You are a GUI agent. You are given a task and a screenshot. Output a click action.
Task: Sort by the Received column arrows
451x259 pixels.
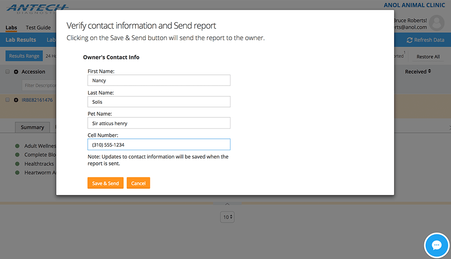coord(429,72)
